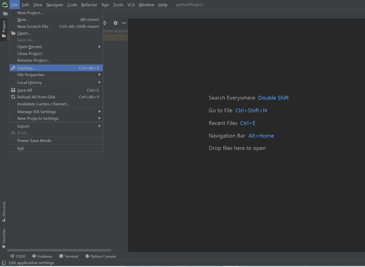
Task: Open the Run menu
Action: pyautogui.click(x=105, y=5)
